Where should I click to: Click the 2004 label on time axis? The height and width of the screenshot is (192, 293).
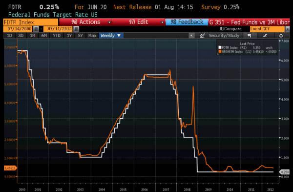[x=102, y=190]
